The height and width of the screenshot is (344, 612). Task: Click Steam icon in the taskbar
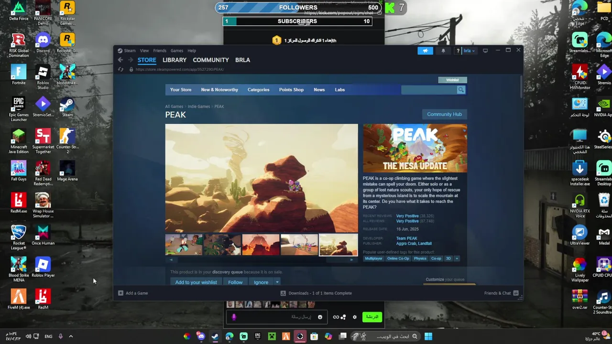pos(215,336)
